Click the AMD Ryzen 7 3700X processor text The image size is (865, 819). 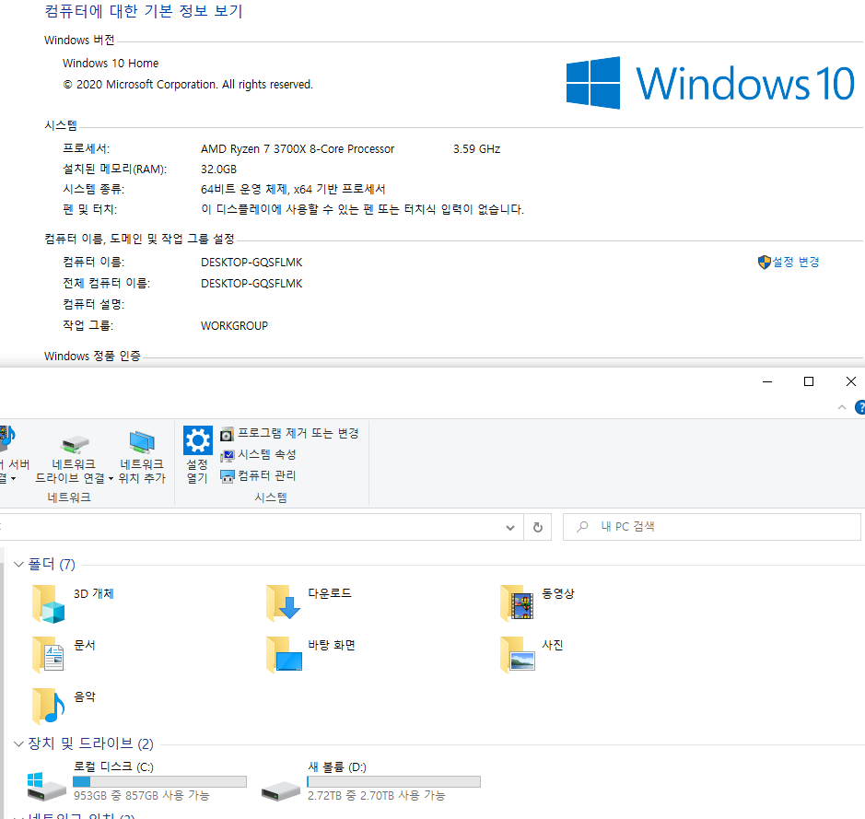pos(298,149)
